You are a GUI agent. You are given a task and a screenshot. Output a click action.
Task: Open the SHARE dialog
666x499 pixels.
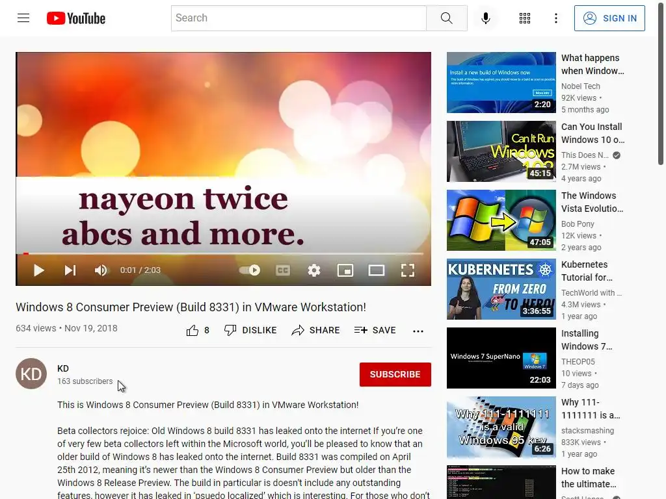pos(315,331)
